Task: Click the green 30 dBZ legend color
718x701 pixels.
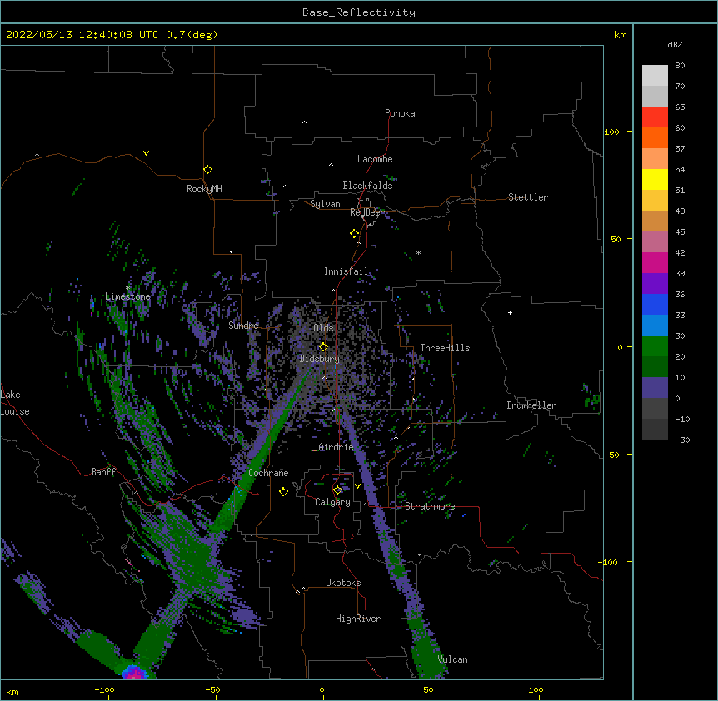Action: [655, 346]
